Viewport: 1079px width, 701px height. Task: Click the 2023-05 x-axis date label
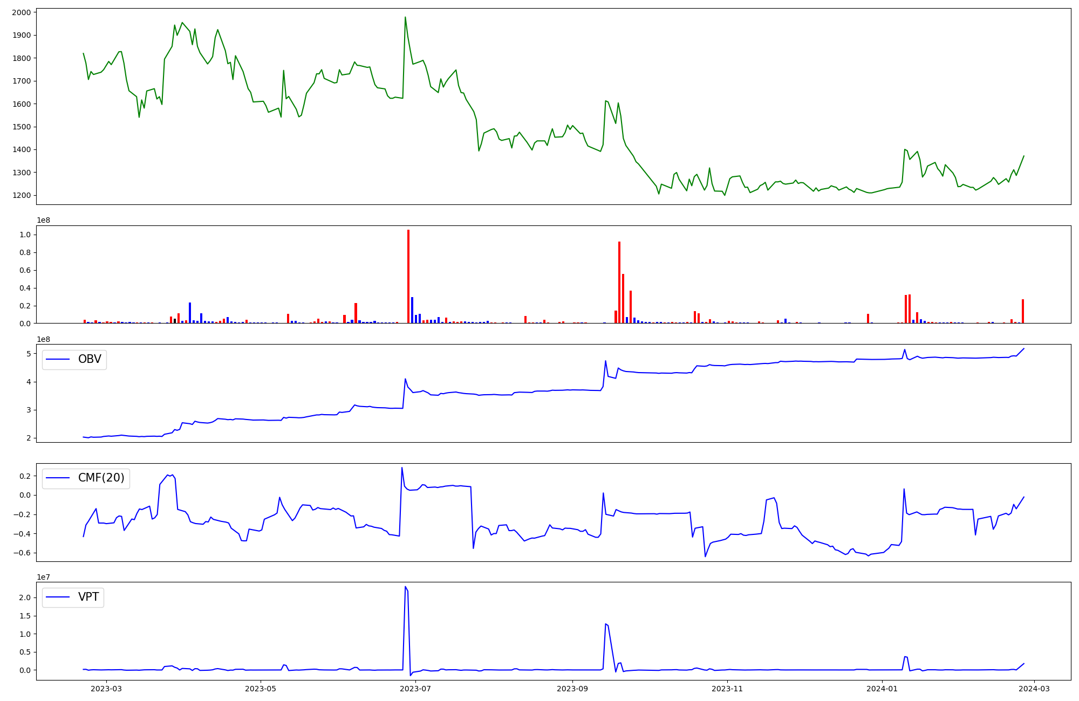(x=261, y=688)
